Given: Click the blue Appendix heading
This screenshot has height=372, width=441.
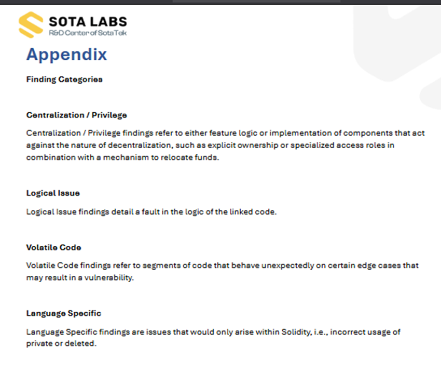Looking at the screenshot, I should pos(66,55).
